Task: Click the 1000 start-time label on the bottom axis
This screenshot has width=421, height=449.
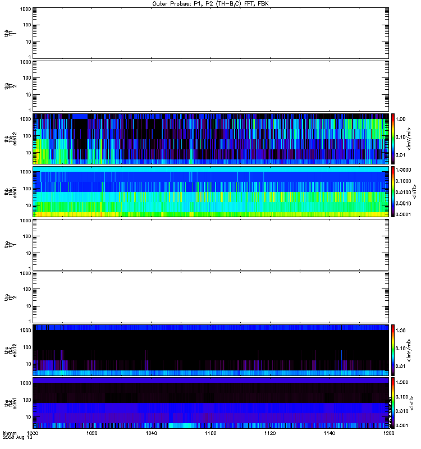Action: (x=33, y=433)
